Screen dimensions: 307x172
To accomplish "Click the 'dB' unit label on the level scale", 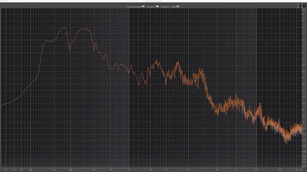I will coord(304,9).
